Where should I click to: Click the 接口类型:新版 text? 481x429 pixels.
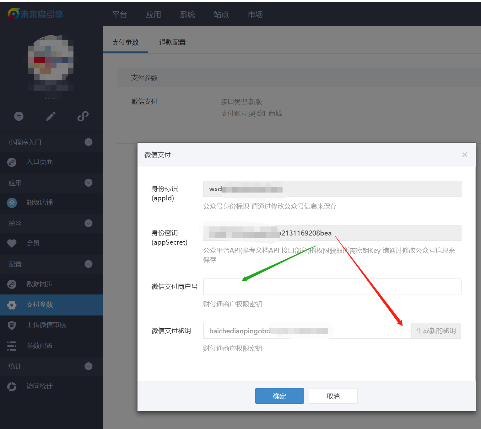(x=241, y=102)
